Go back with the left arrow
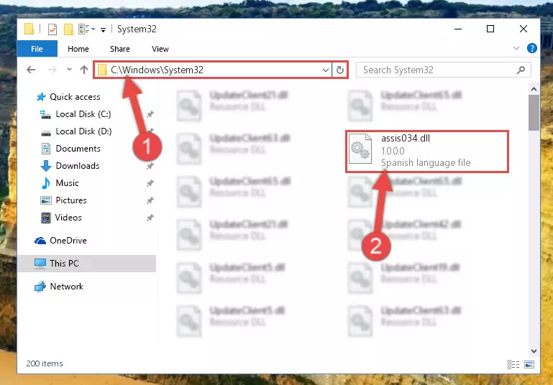Viewport: 553px width, 385px height. tap(31, 70)
